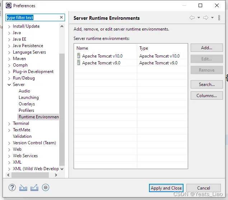
Task: Select the Launching preference page
Action: pos(29,97)
